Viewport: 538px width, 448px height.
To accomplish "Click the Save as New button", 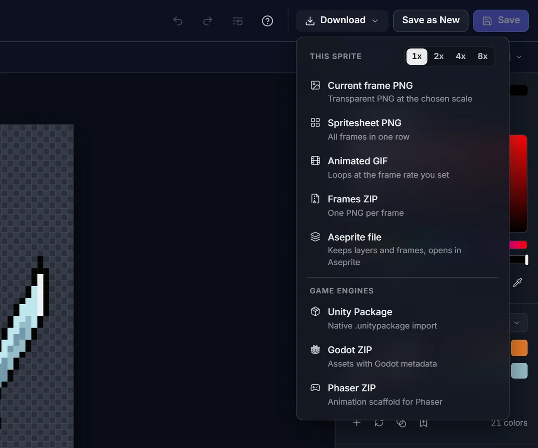I will (431, 21).
